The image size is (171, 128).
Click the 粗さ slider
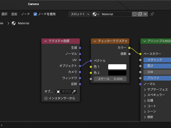coord(157,66)
